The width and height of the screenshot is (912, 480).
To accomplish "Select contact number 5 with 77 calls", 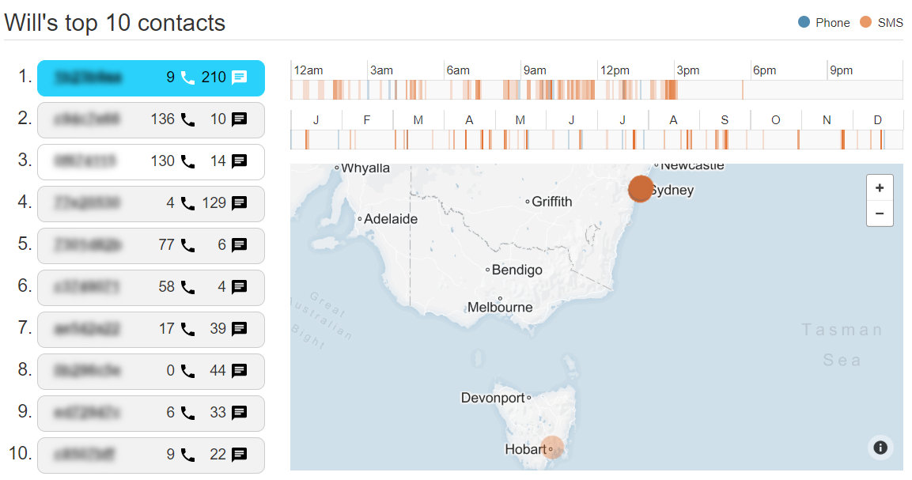I will (x=150, y=245).
